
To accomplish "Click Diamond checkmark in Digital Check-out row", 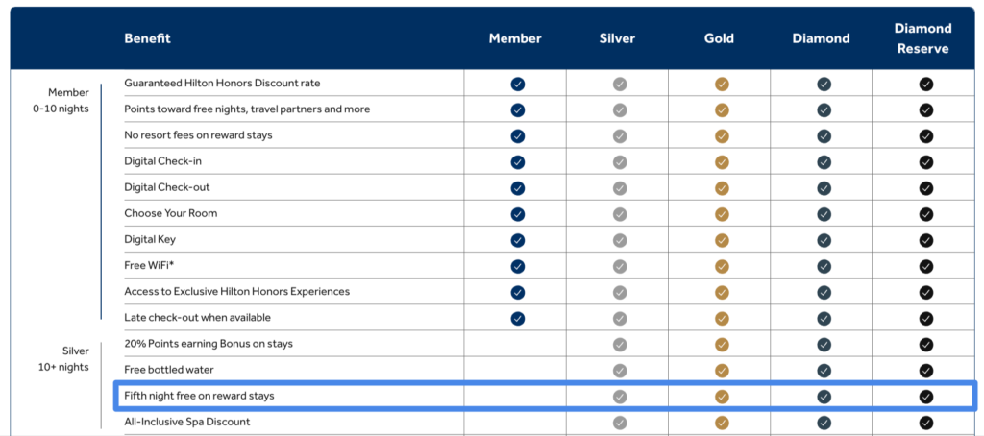I will point(824,188).
